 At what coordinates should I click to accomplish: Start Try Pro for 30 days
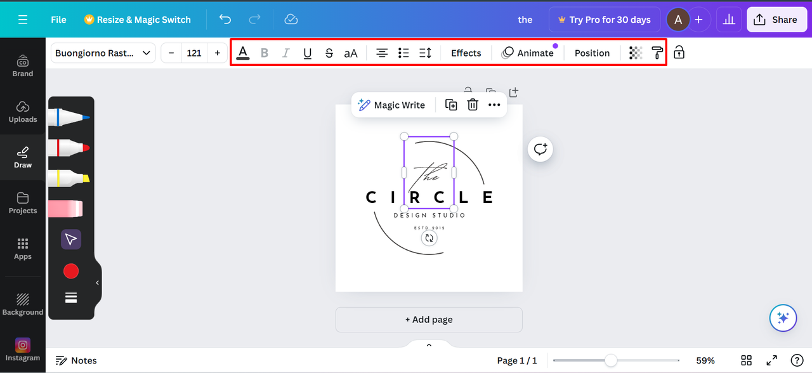pos(605,20)
